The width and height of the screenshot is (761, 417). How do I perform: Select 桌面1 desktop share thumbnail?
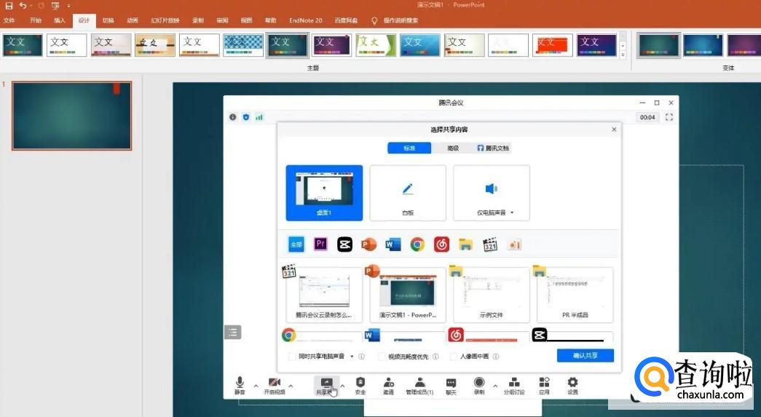(x=324, y=193)
